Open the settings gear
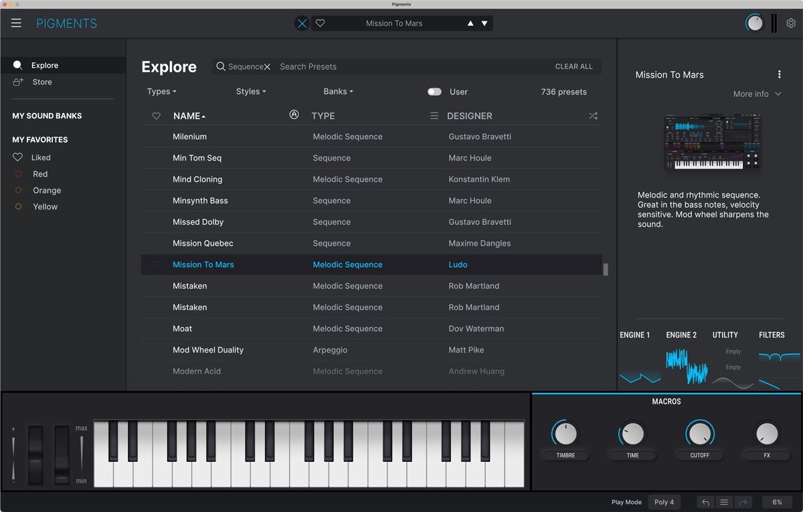 click(791, 22)
